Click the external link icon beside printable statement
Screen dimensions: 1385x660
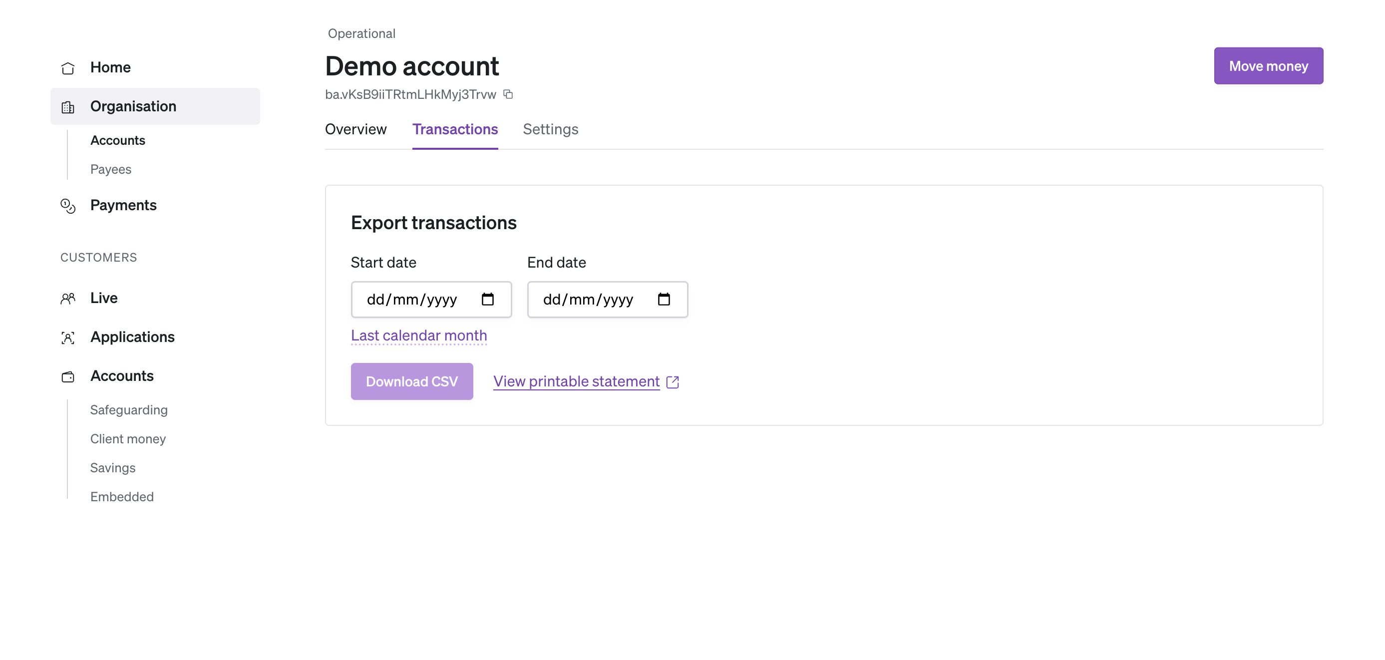pos(673,381)
